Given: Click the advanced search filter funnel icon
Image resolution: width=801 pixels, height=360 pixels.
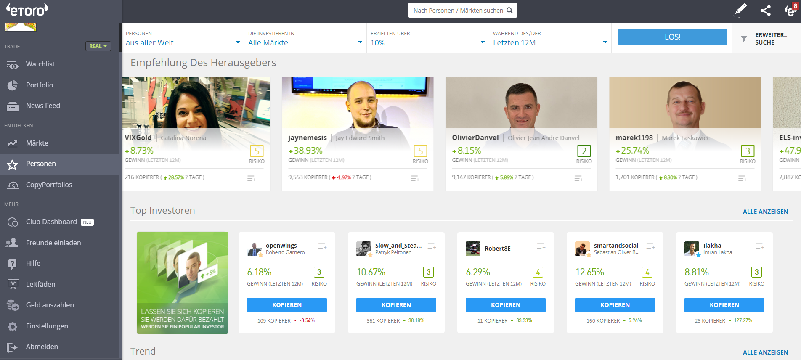Looking at the screenshot, I should coord(744,39).
